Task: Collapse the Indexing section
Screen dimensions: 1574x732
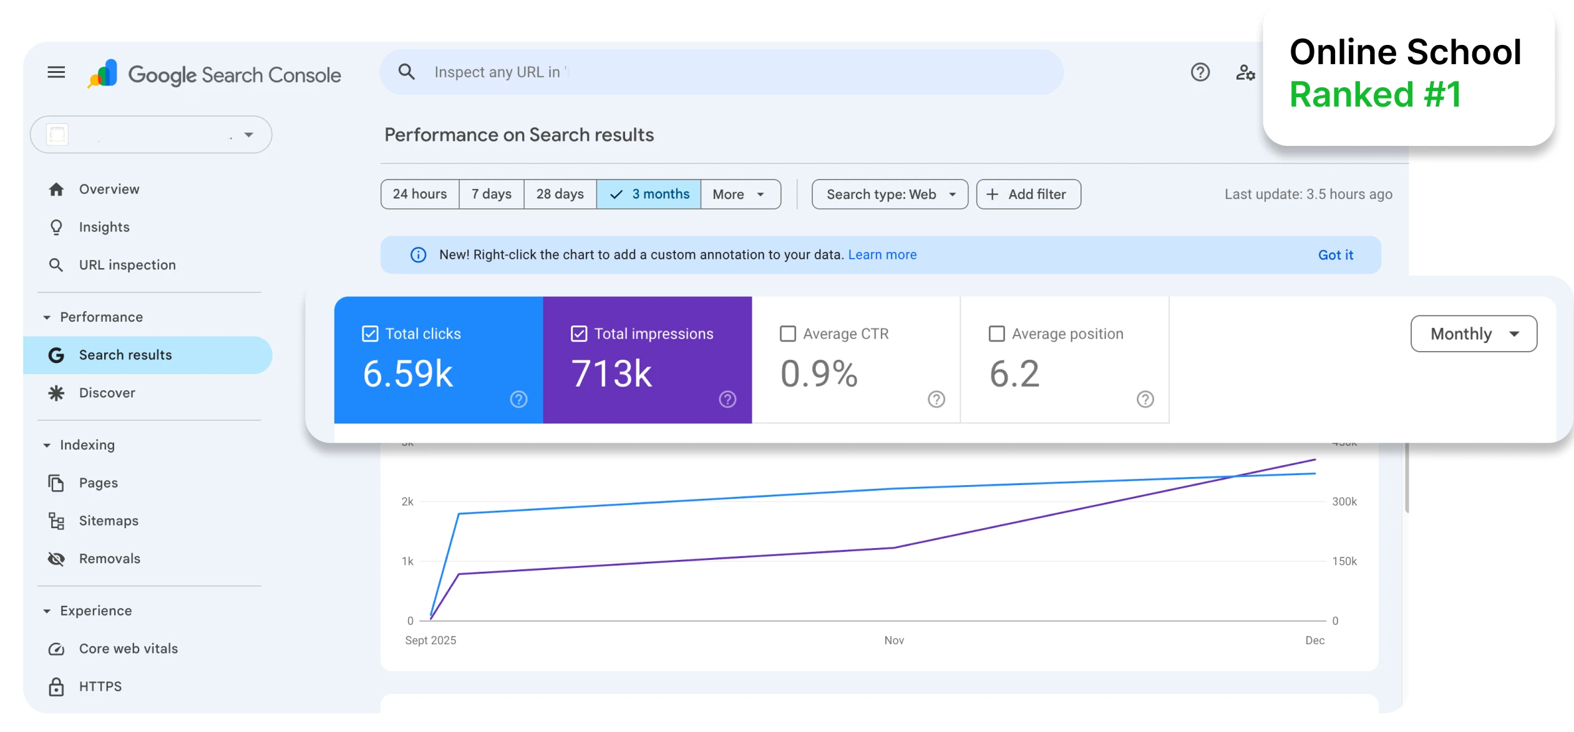Action: [x=47, y=445]
